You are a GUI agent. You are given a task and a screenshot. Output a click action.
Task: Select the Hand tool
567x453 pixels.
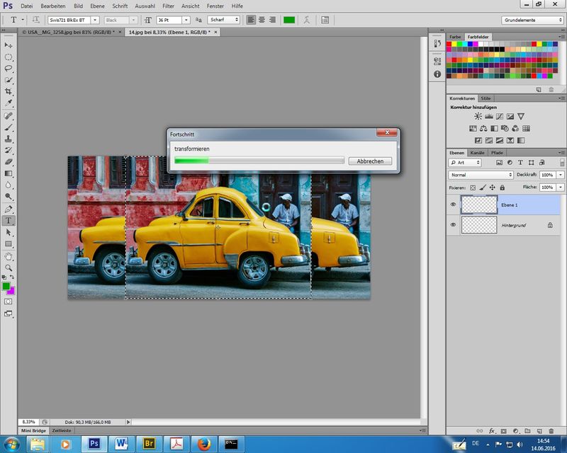point(9,256)
